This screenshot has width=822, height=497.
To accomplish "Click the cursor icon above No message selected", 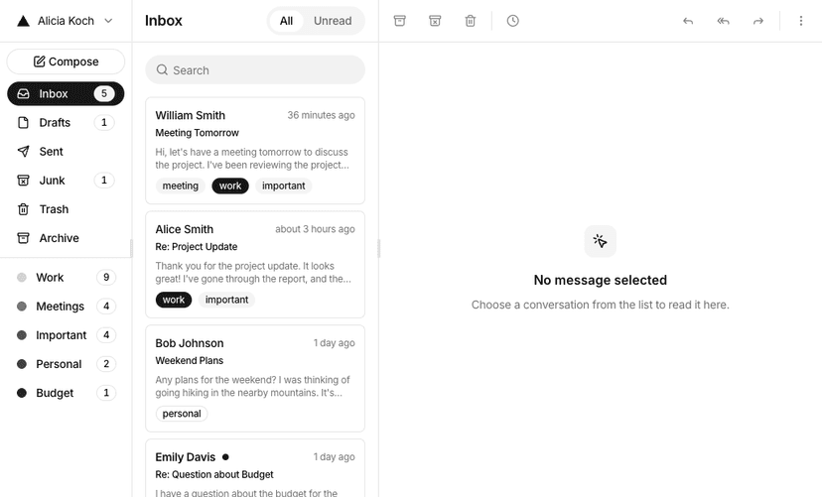I will point(601,241).
